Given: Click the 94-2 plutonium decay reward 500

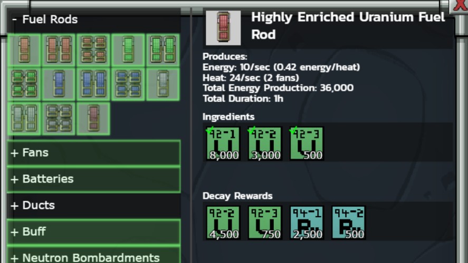Looking at the screenshot, I should click(348, 223).
